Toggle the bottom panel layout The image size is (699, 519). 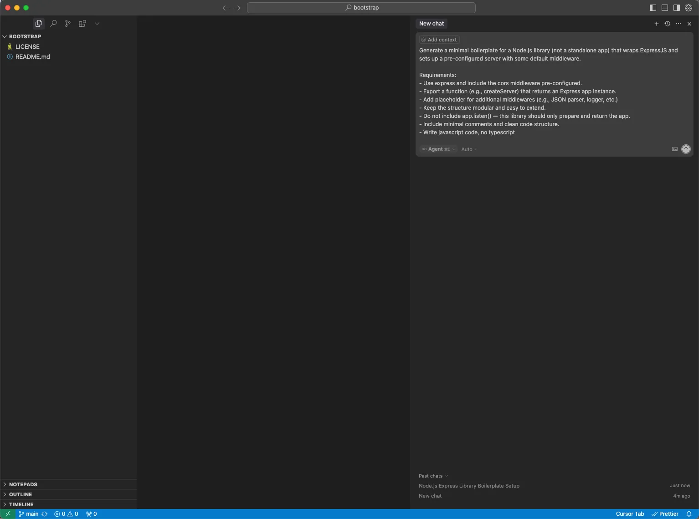665,8
